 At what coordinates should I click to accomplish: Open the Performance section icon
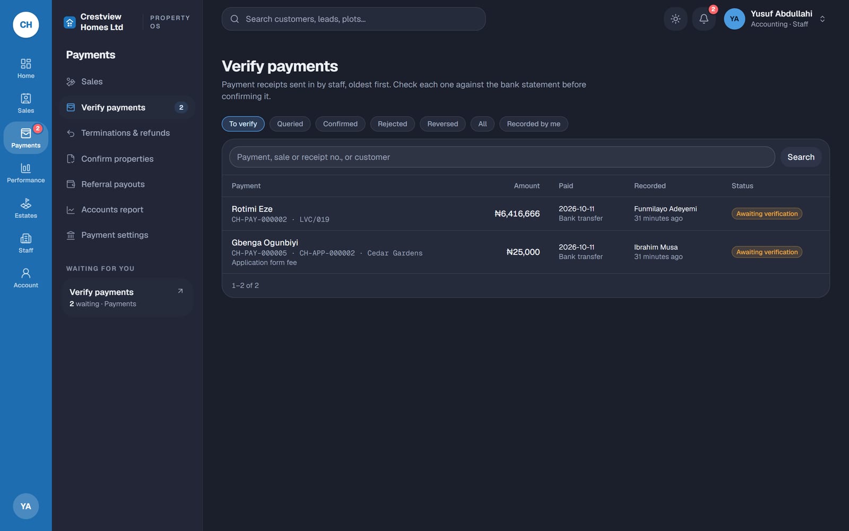tap(25, 173)
